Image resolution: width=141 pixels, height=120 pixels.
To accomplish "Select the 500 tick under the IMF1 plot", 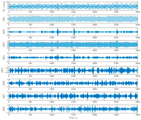I will point(30,25).
